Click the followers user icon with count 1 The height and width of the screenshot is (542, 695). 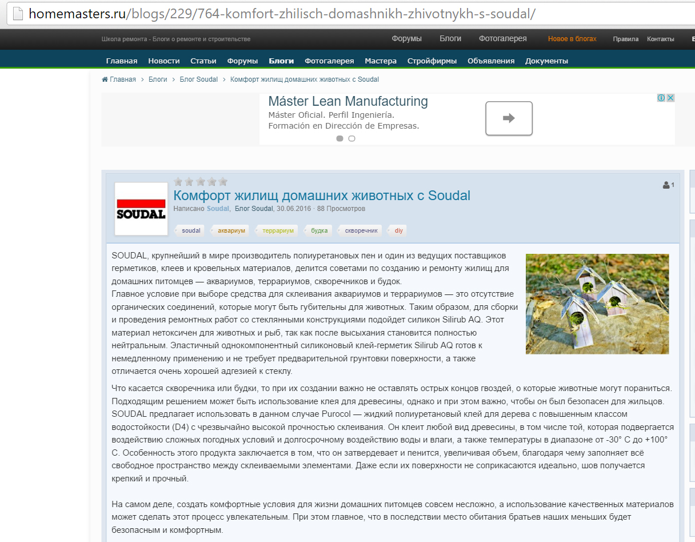(x=666, y=185)
